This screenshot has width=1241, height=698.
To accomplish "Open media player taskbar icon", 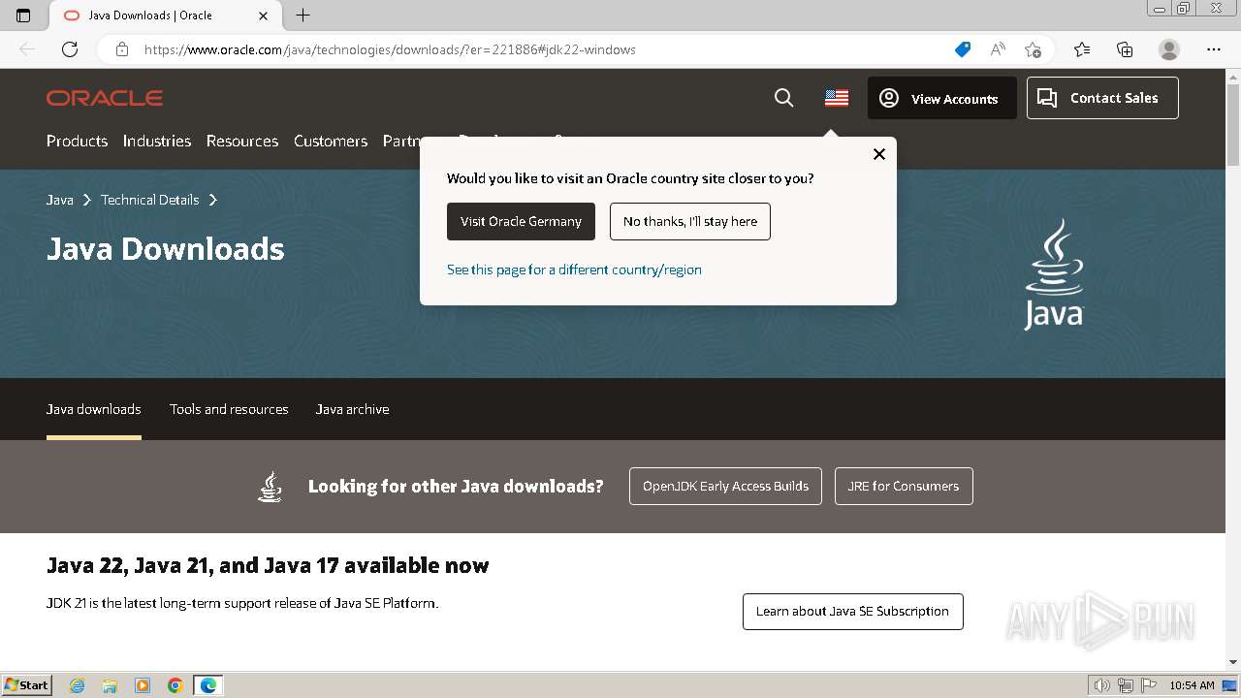I will 143,685.
